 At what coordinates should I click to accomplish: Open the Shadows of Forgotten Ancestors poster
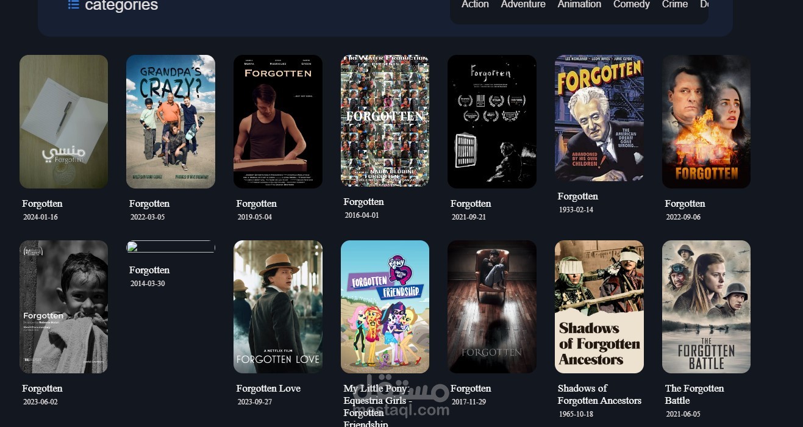(x=599, y=307)
